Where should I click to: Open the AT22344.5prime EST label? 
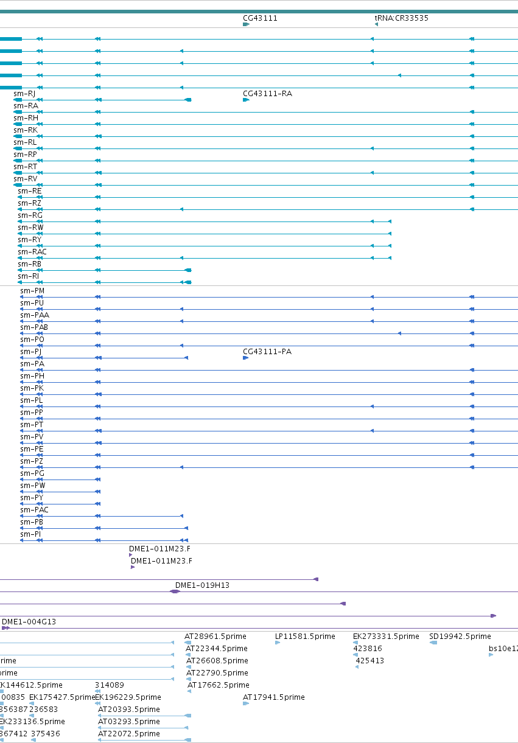217,649
